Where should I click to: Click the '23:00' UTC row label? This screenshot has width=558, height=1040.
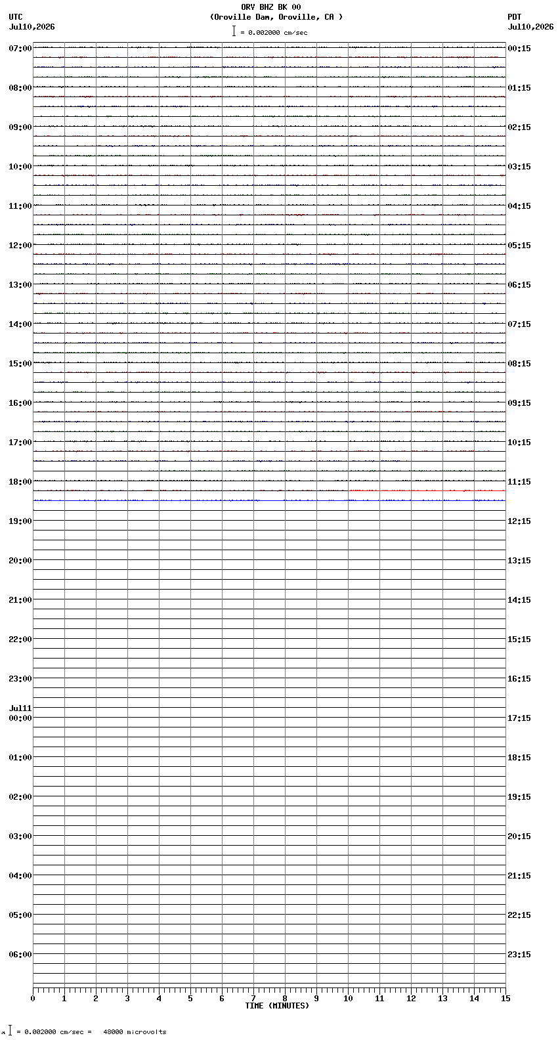click(20, 679)
